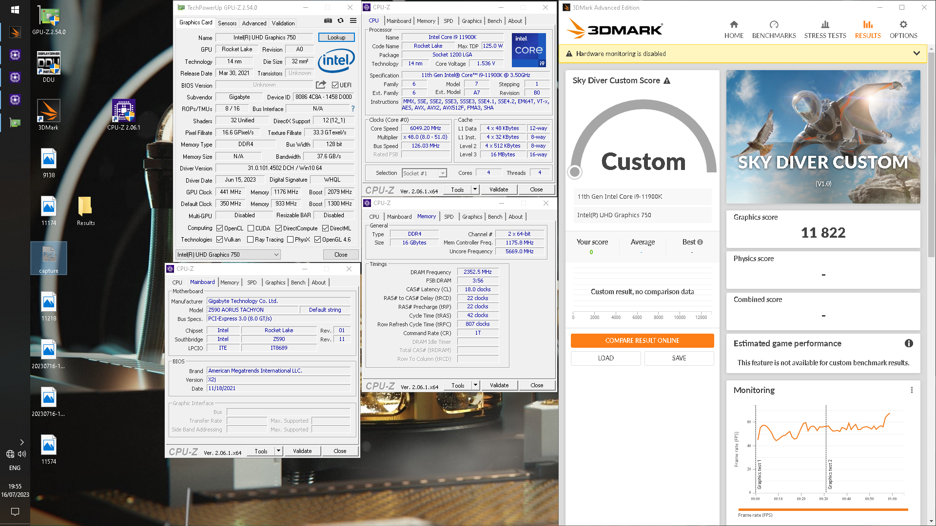
Task: Open SPD tab in CPU-Z CPU window
Action: (448, 21)
